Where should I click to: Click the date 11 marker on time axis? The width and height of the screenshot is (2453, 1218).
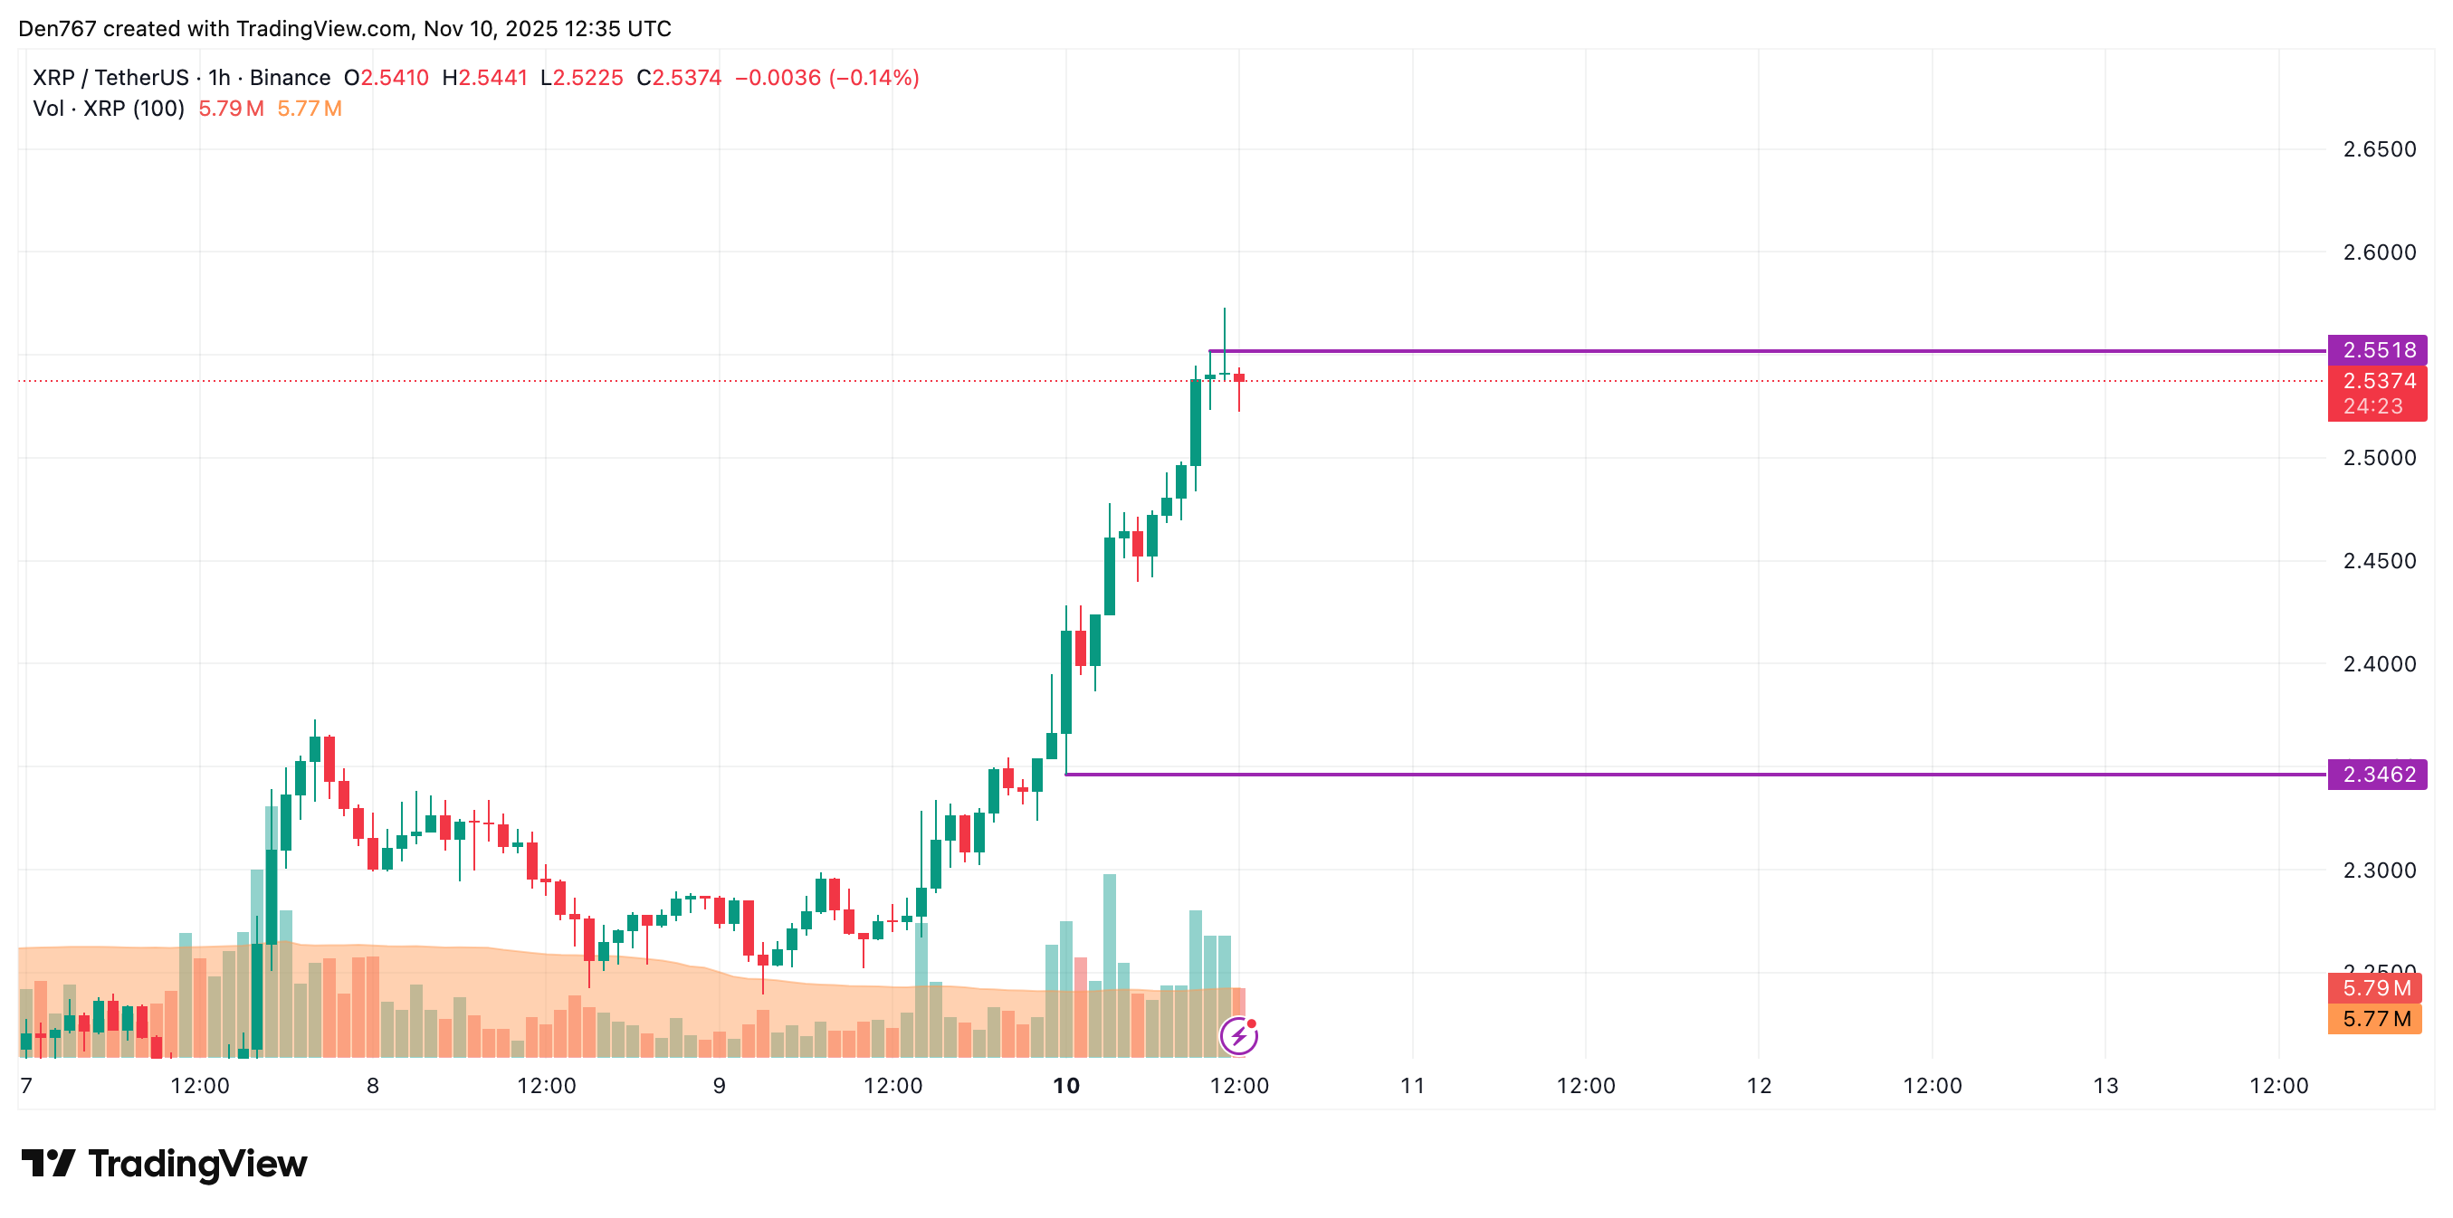1412,1086
